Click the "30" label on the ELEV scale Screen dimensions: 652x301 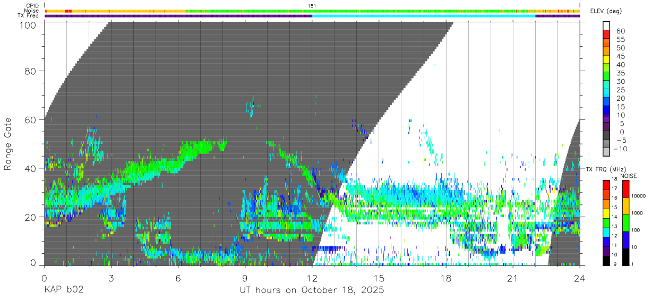pos(620,82)
